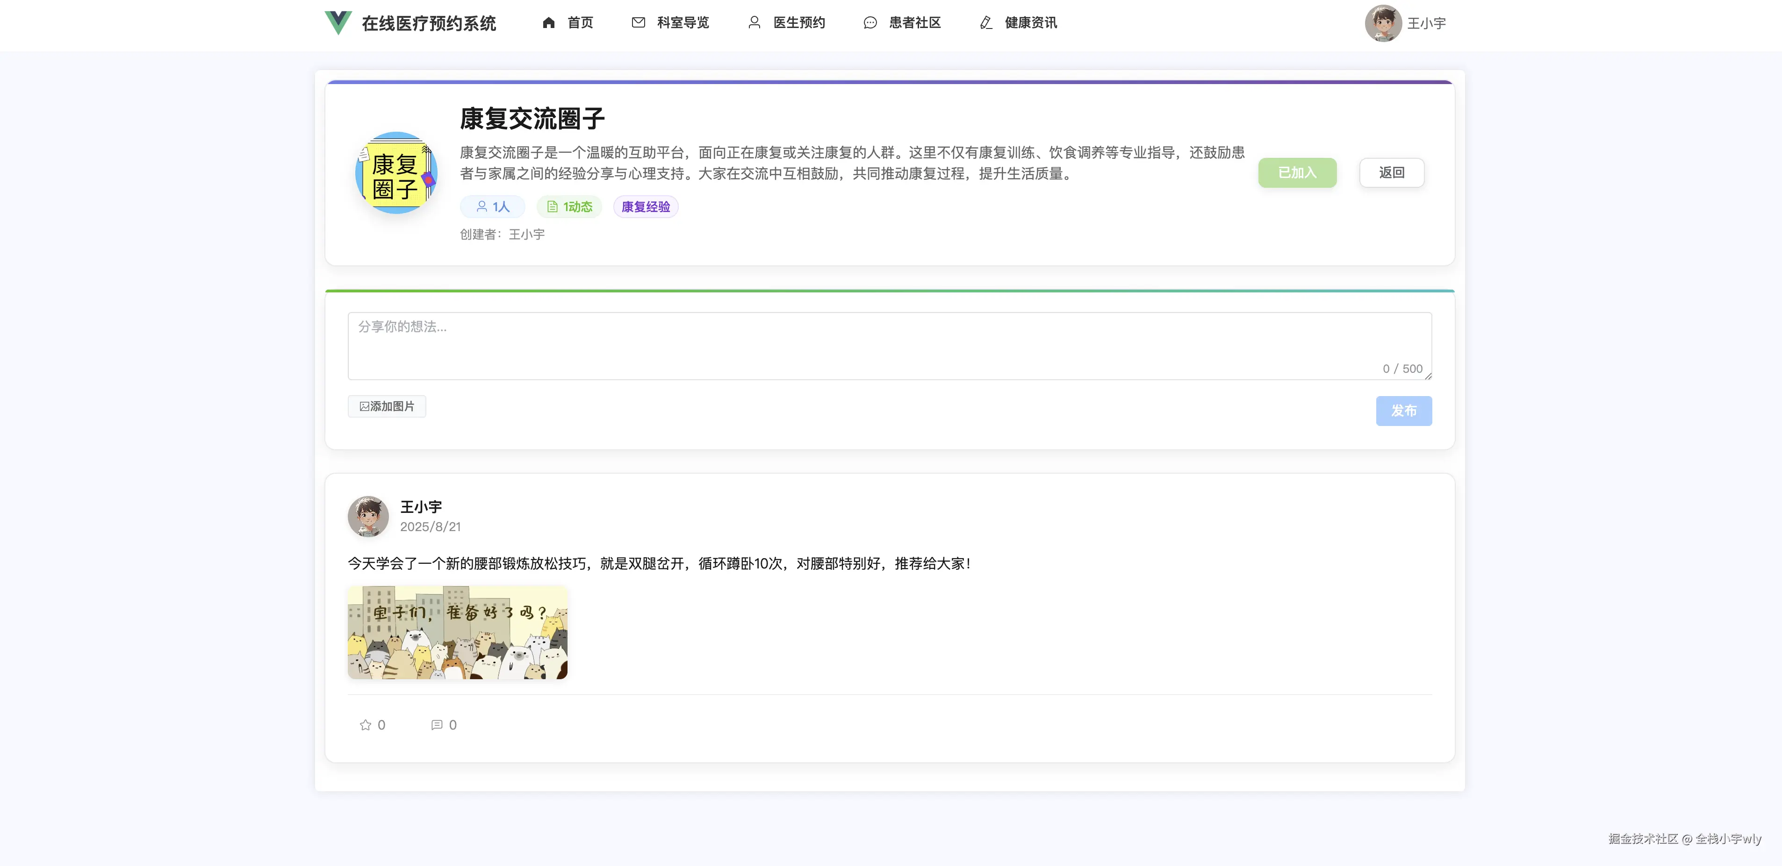Click the 发布 publish button
This screenshot has width=1782, height=866.
[1404, 411]
